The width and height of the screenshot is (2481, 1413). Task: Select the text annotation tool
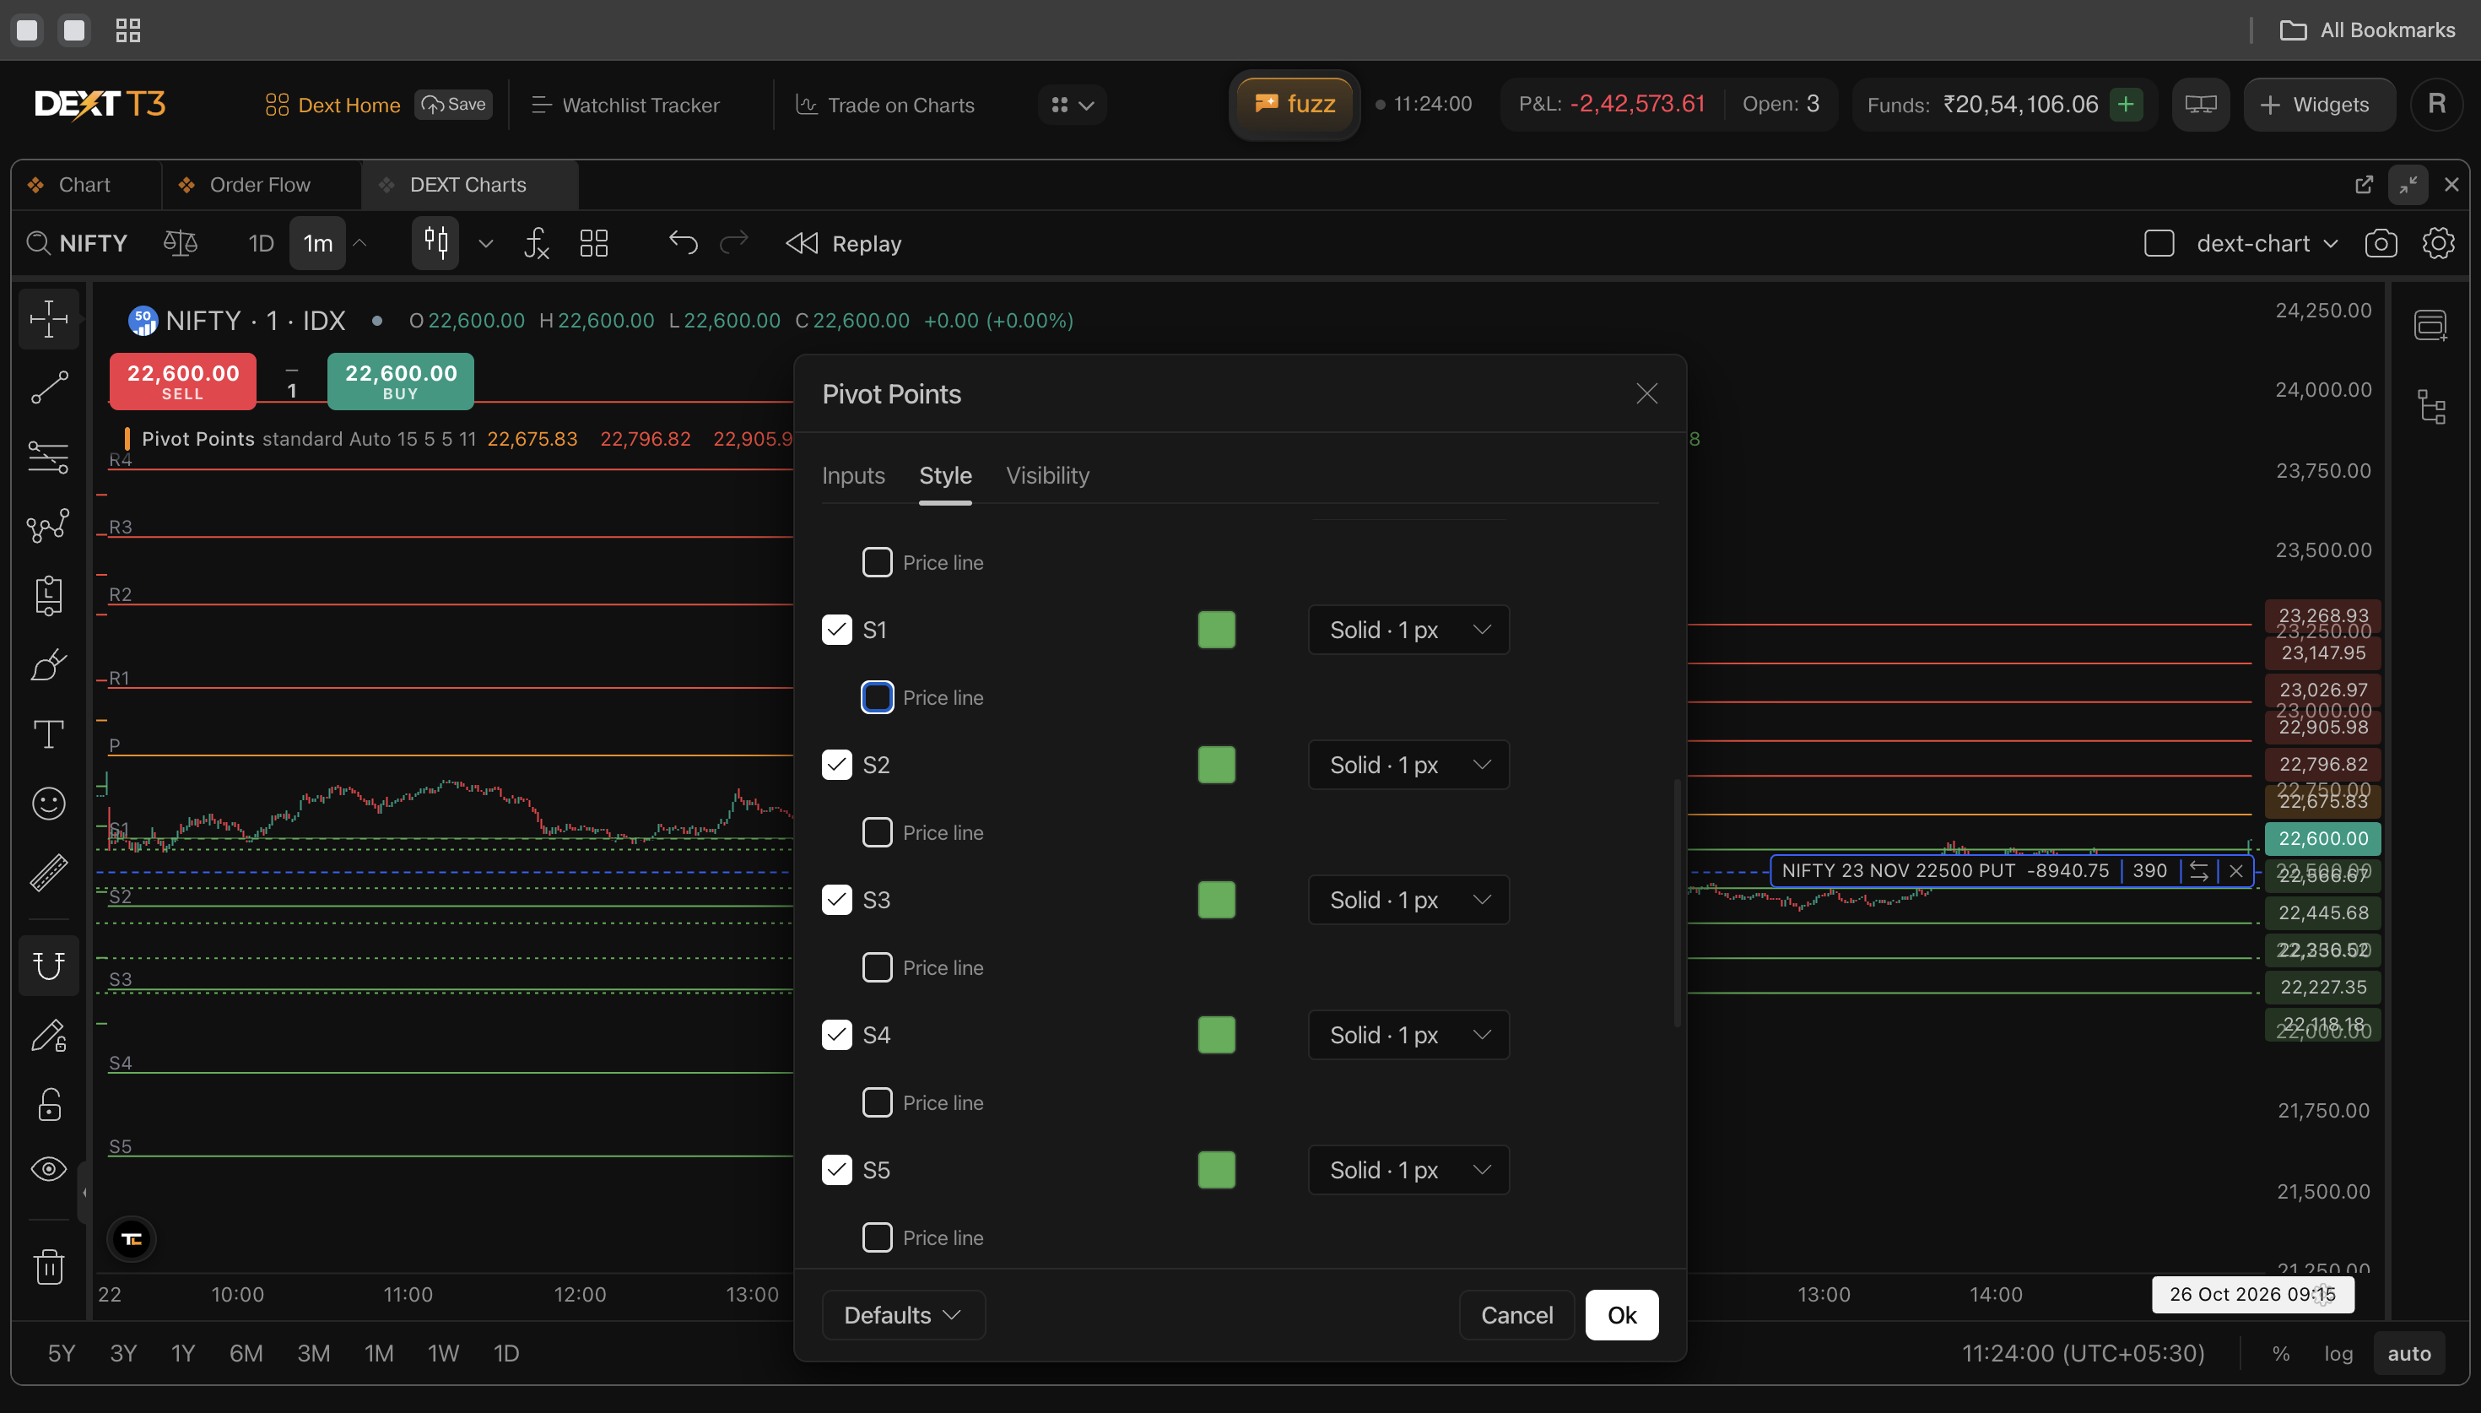click(48, 734)
